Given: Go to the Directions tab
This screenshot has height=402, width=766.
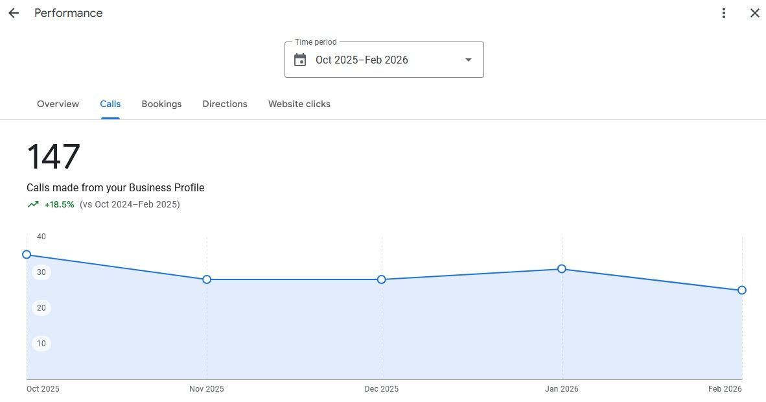Looking at the screenshot, I should pyautogui.click(x=225, y=104).
